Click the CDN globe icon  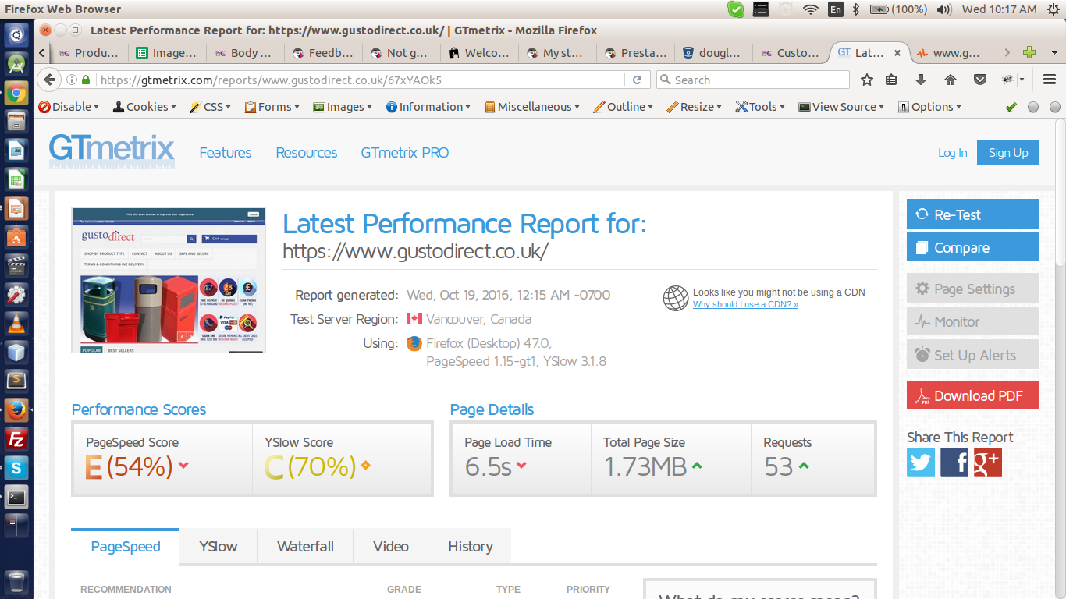point(676,298)
